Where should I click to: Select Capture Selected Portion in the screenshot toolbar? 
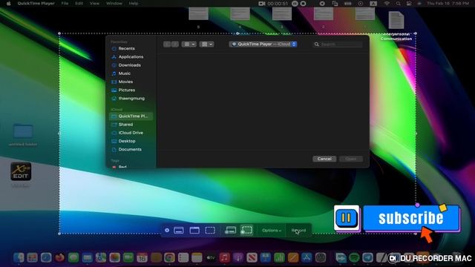click(210, 231)
